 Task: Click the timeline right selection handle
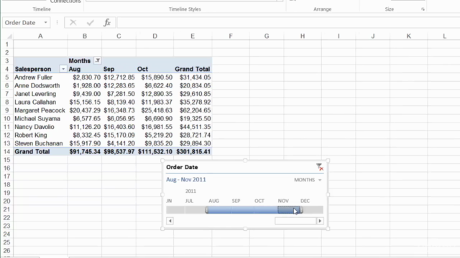[x=301, y=210]
